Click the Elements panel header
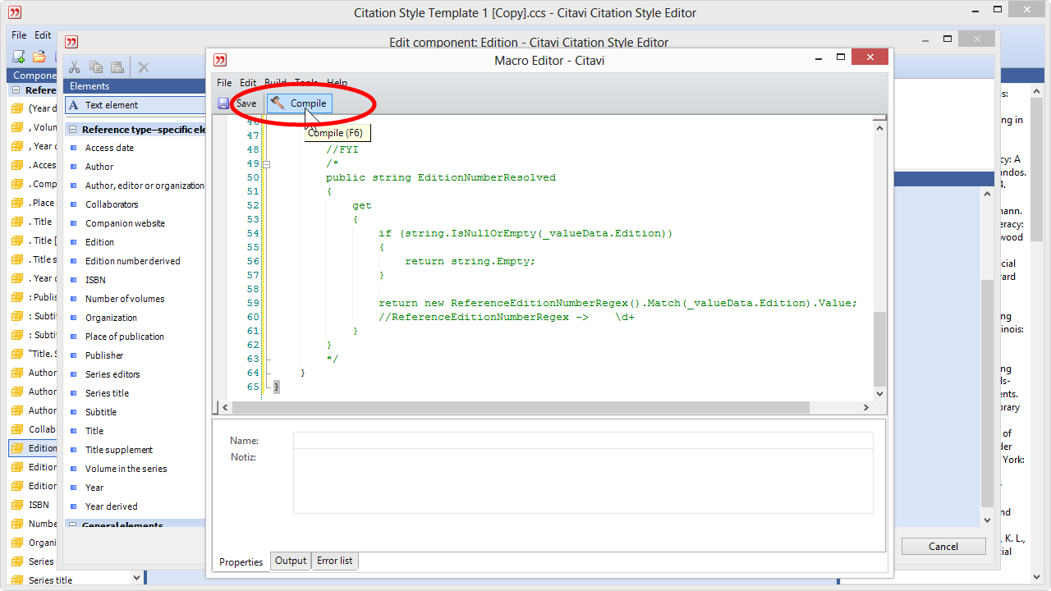The height and width of the screenshot is (591, 1051). point(135,86)
